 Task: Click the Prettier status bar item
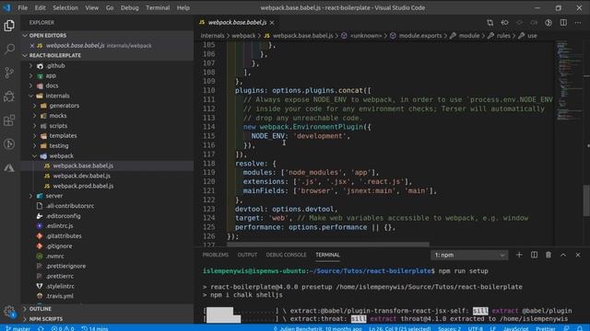click(x=546, y=328)
